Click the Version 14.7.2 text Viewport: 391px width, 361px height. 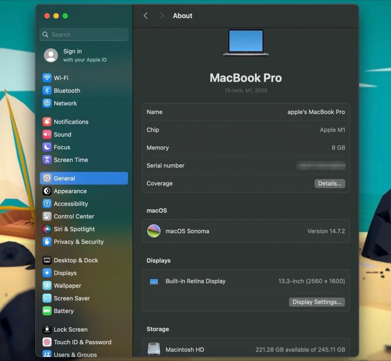pyautogui.click(x=326, y=231)
